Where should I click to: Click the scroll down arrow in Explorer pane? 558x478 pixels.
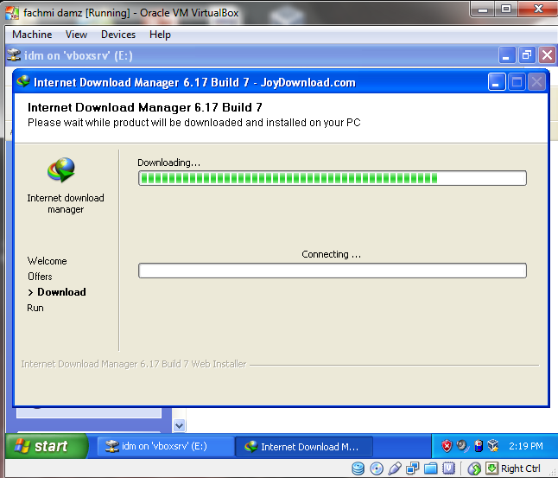[179, 425]
